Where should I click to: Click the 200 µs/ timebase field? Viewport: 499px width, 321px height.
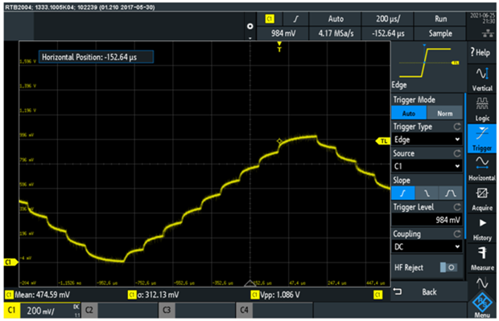[388, 19]
